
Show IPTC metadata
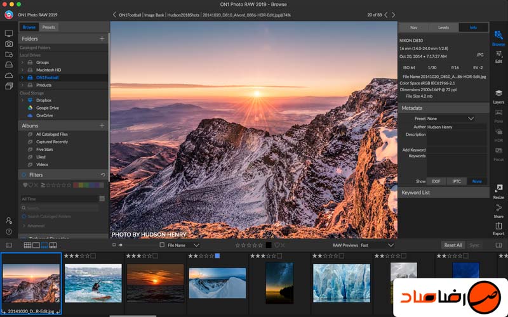[x=457, y=181]
